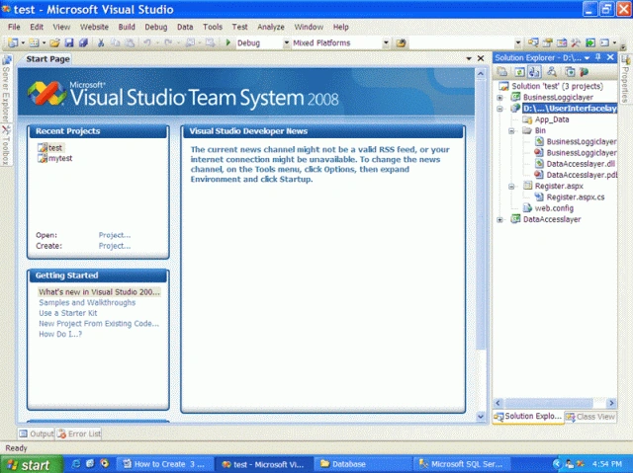Open the Build menu
The width and height of the screenshot is (633, 473).
[x=127, y=27]
